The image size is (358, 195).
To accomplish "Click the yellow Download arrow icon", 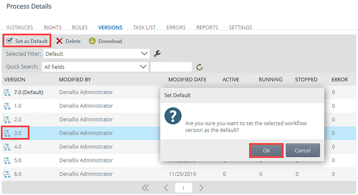I will pyautogui.click(x=92, y=41).
